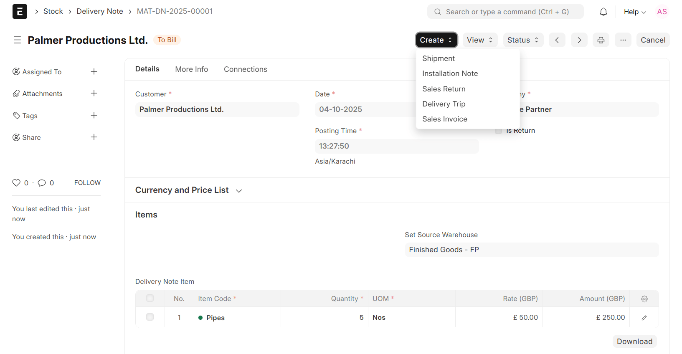Viewport: 682px width, 354px height.
Task: Navigate to Stock breadcrumb
Action: coord(53,11)
